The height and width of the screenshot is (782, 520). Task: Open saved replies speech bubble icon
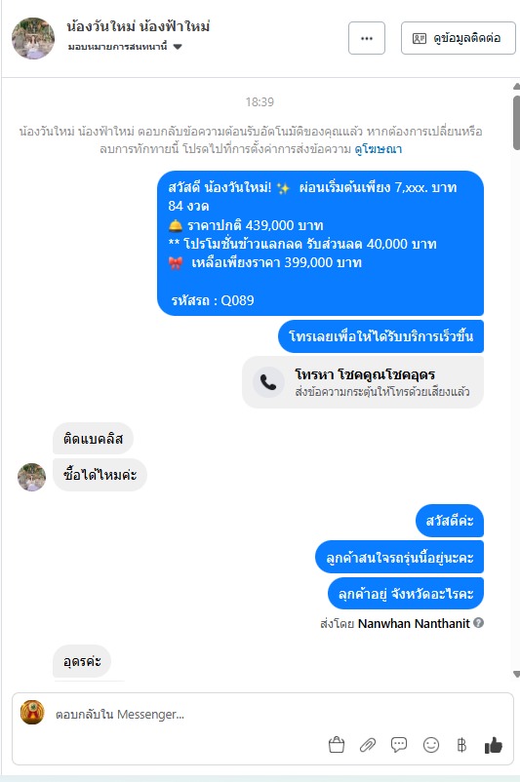(x=399, y=745)
